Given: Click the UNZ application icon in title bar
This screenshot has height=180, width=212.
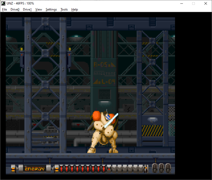Looking at the screenshot, I should click(x=3, y=3).
